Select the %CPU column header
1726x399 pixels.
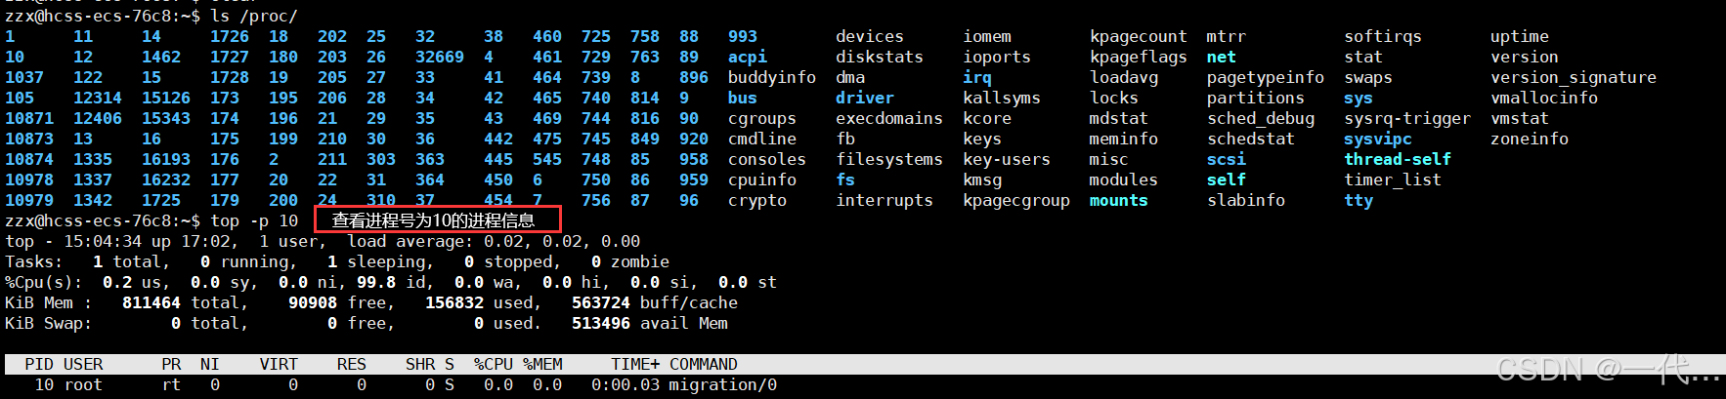click(494, 365)
